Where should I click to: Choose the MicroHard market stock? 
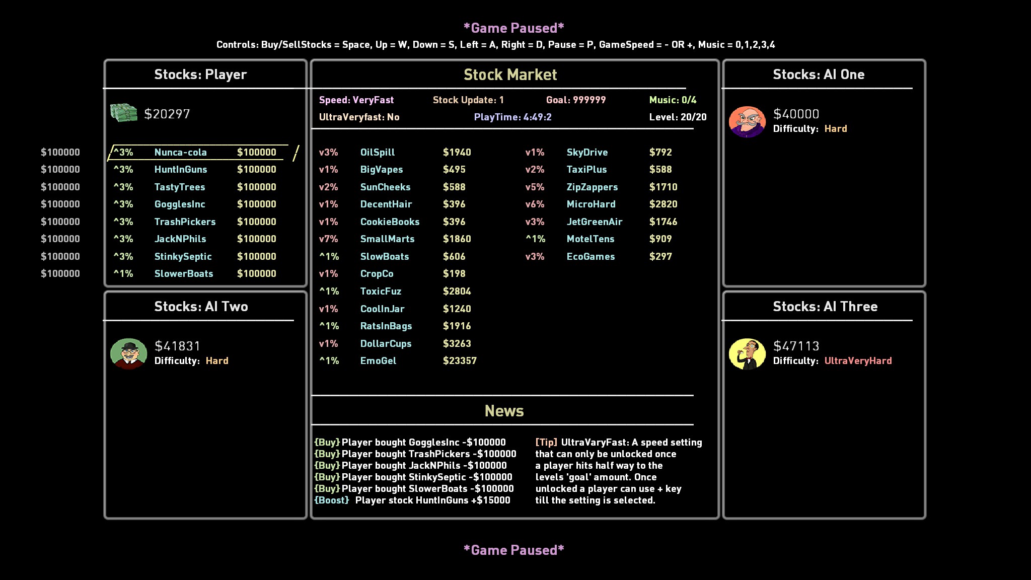click(x=591, y=204)
